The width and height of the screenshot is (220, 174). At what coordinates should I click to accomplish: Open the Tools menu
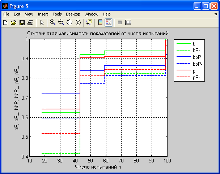tap(57, 14)
